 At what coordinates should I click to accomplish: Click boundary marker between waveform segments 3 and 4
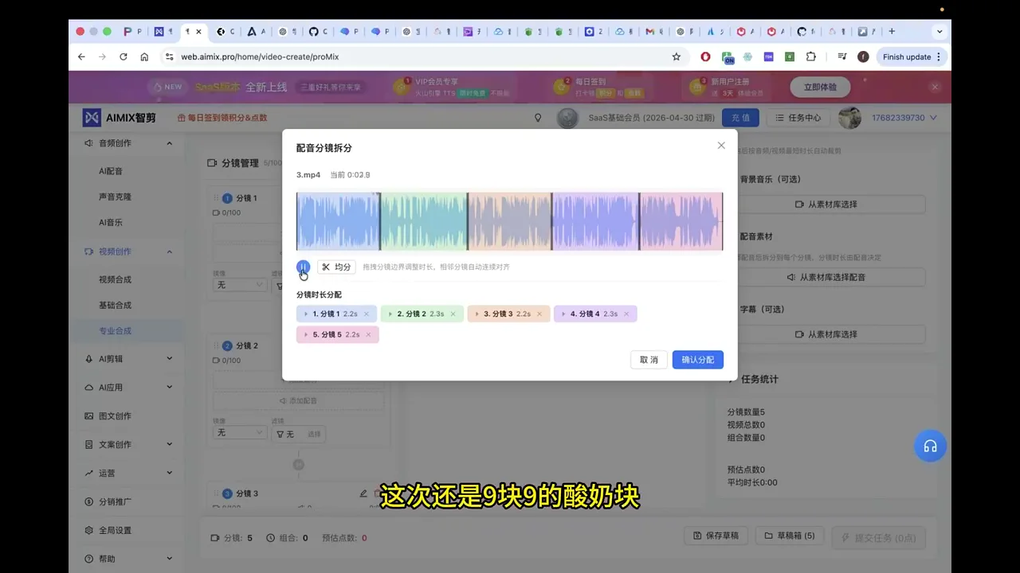[553, 221]
